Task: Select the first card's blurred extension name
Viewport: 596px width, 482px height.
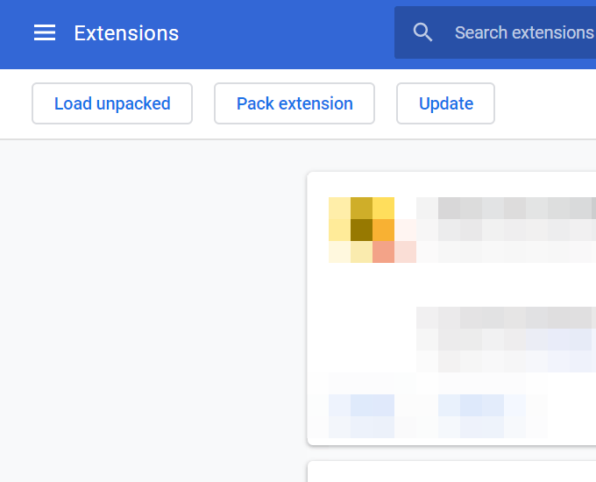Action: [x=504, y=209]
